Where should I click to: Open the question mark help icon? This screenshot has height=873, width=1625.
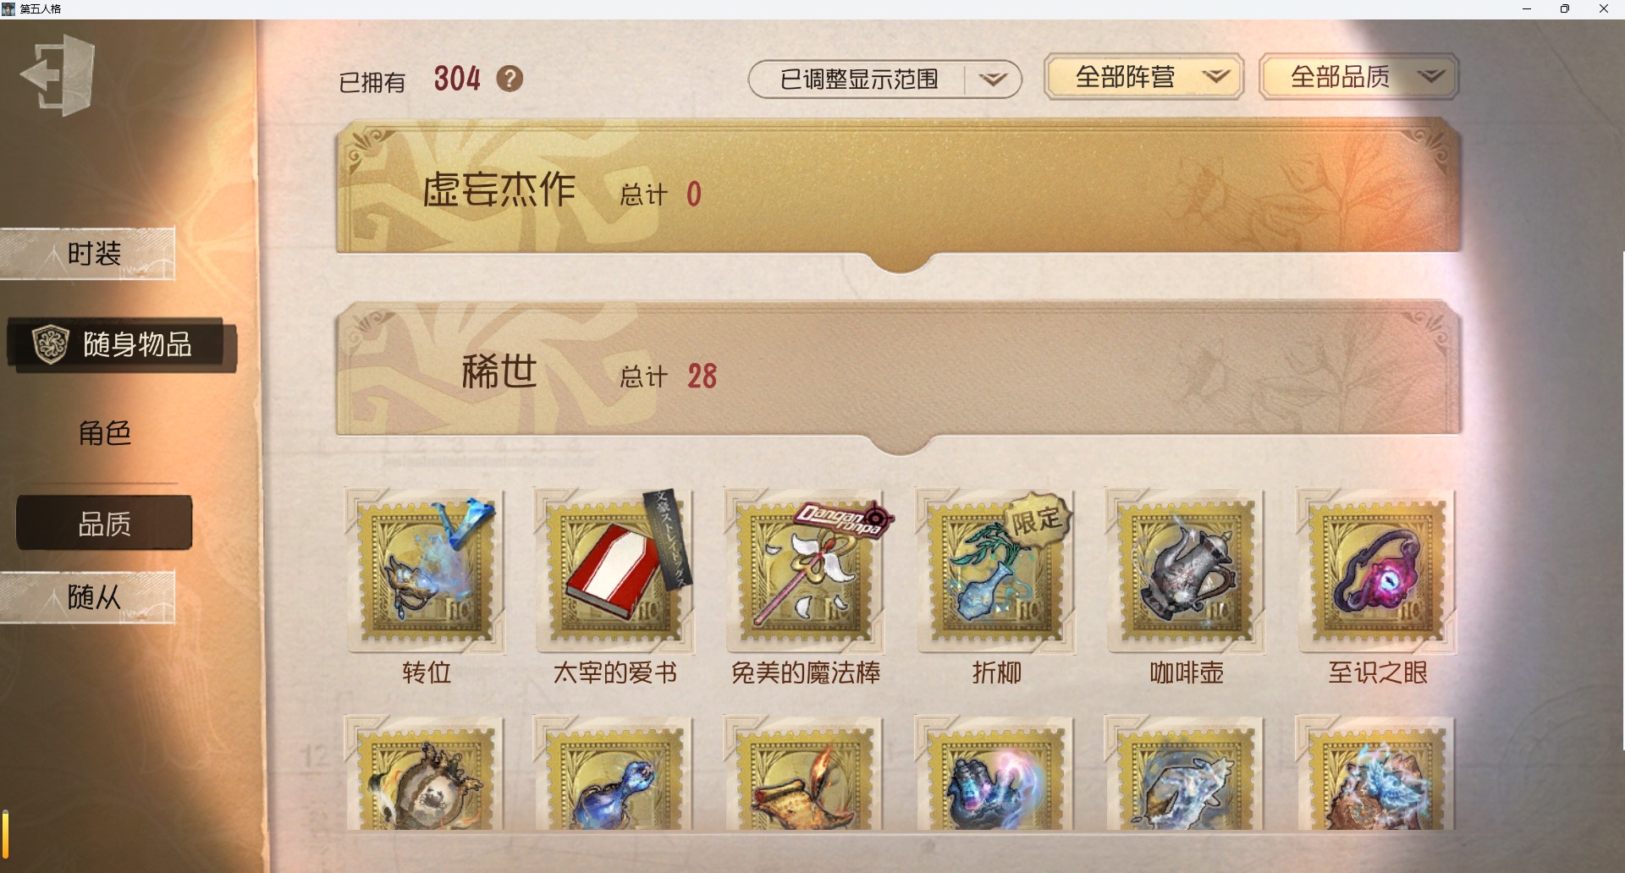pyautogui.click(x=510, y=79)
